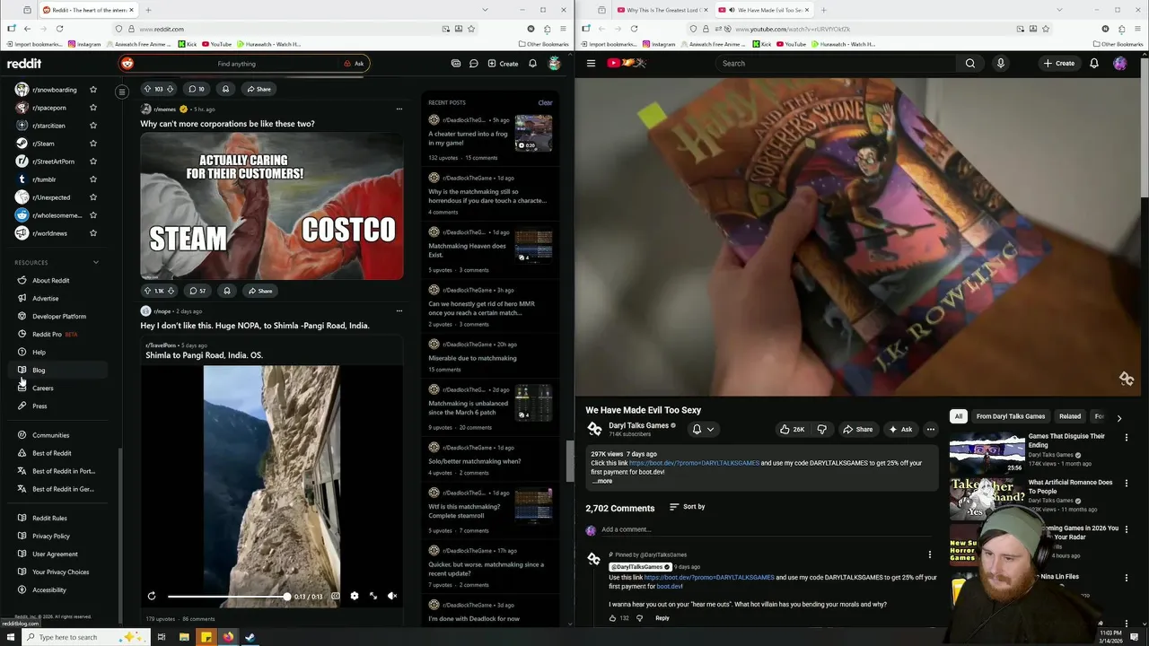Open Windows Task View in taskbar
Viewport: 1149px width, 646px height.
162,637
